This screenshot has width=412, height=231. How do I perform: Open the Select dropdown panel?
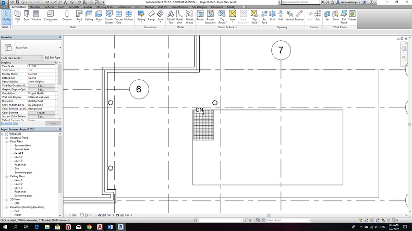[6, 27]
